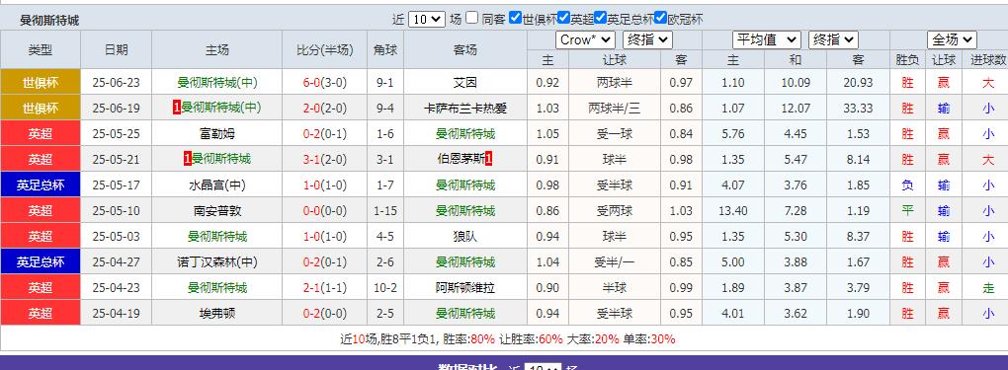Click away odds 20.93 in 艾因 row
Viewport: 1008px width, 370px height.
[858, 82]
